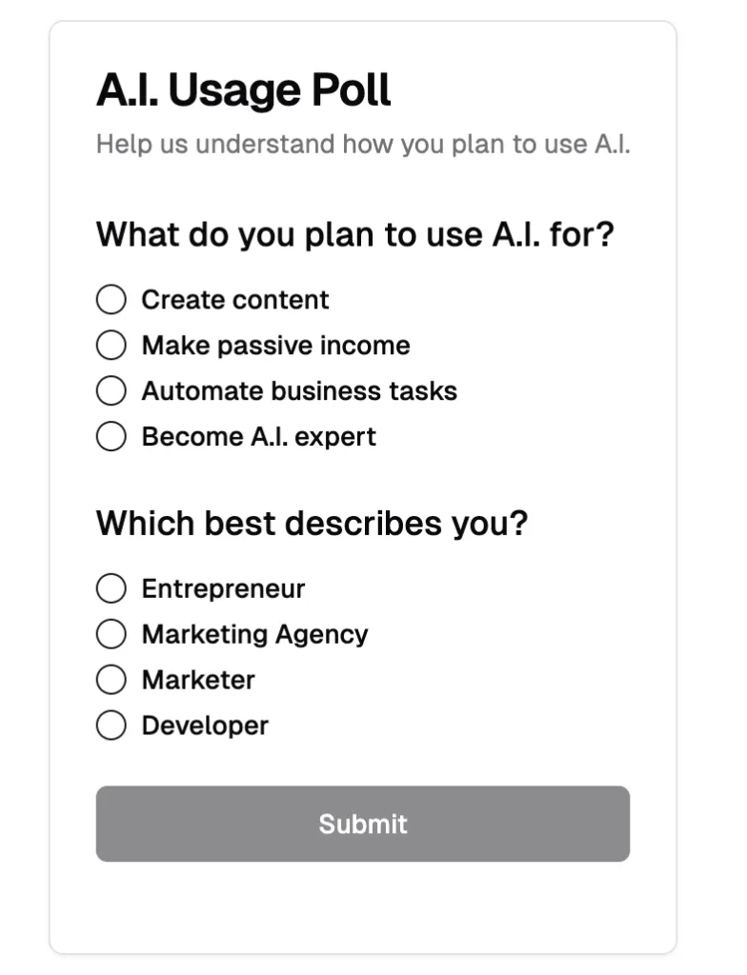Screen dimensions: 747x975
Task: Pick the 'Automate business tasks' radio option
Action: point(111,391)
